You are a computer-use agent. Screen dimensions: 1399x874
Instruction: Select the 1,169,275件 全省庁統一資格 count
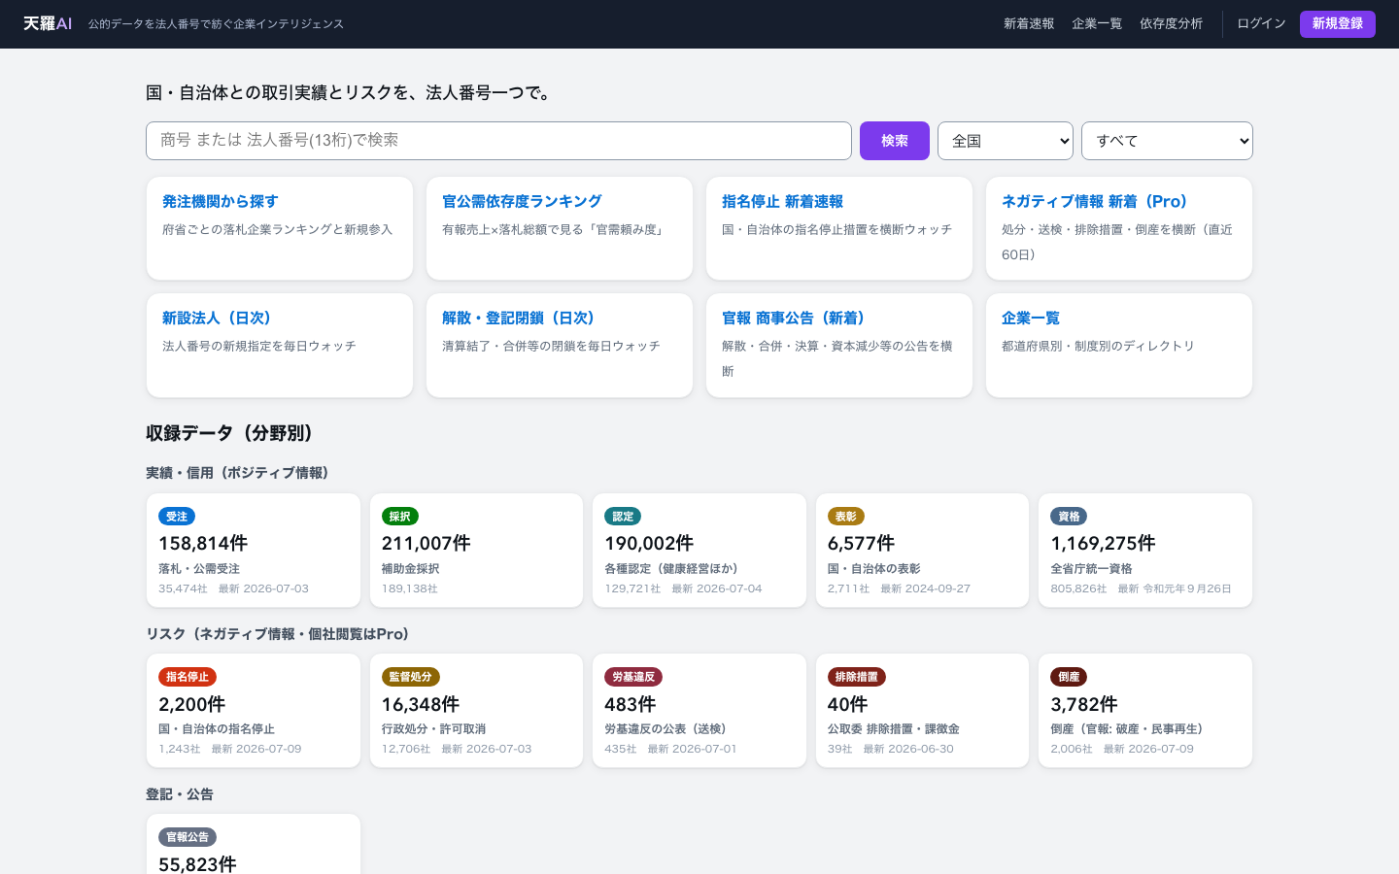(1103, 544)
